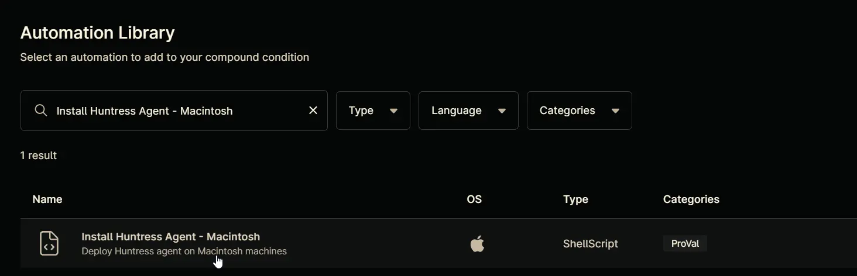Viewport: 857px width, 276px height.
Task: Clear the search field with X icon
Action: [313, 111]
